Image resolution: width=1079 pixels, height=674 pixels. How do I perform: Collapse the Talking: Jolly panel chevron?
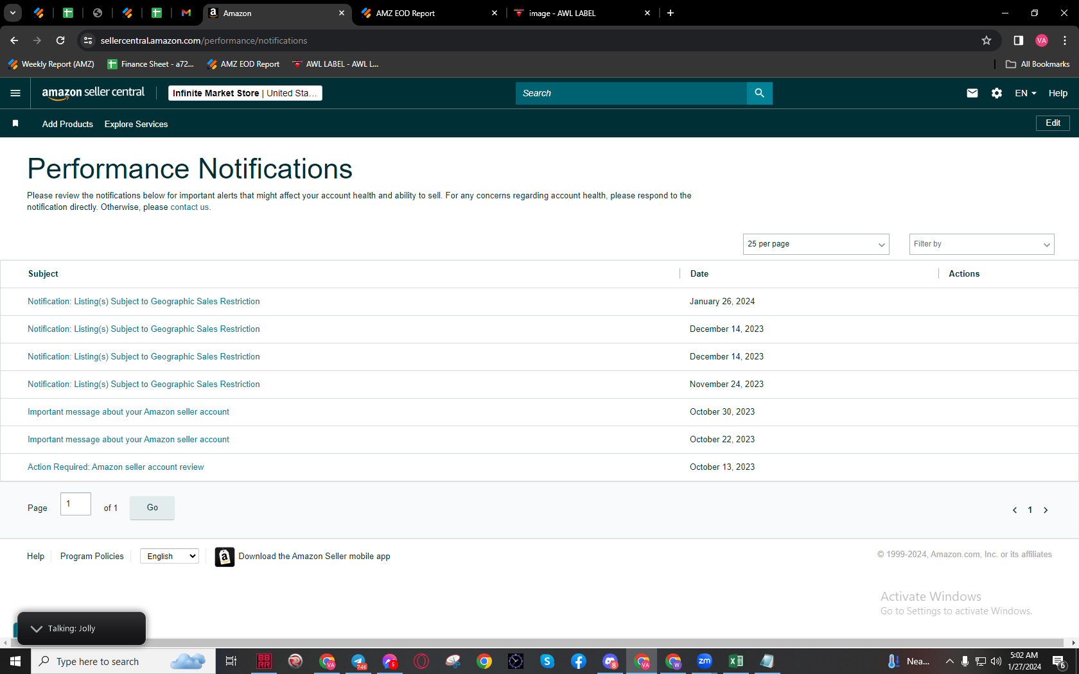tap(37, 628)
